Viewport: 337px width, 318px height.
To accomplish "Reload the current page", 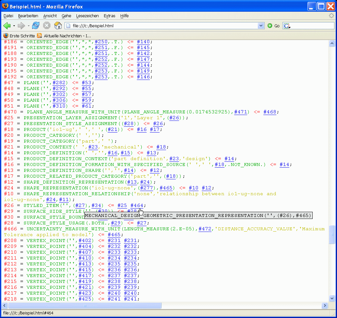I will [x=36, y=26].
